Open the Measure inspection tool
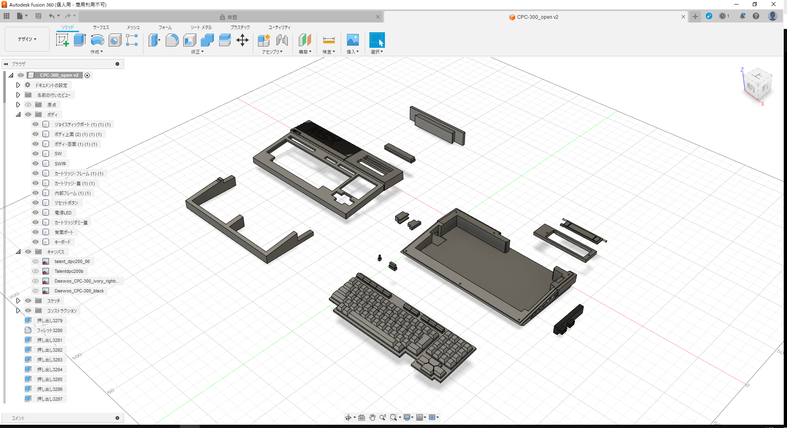787x428 pixels. click(x=328, y=40)
